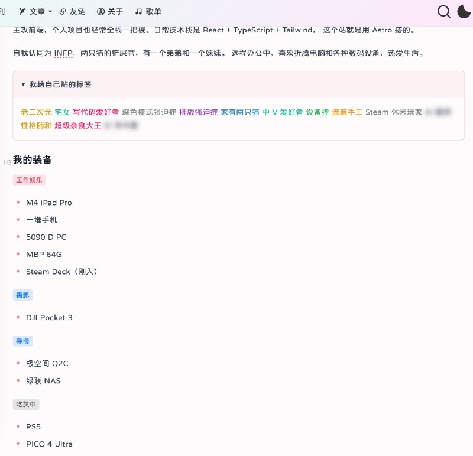
Task: Click the site logo at top left
Action: (2, 11)
